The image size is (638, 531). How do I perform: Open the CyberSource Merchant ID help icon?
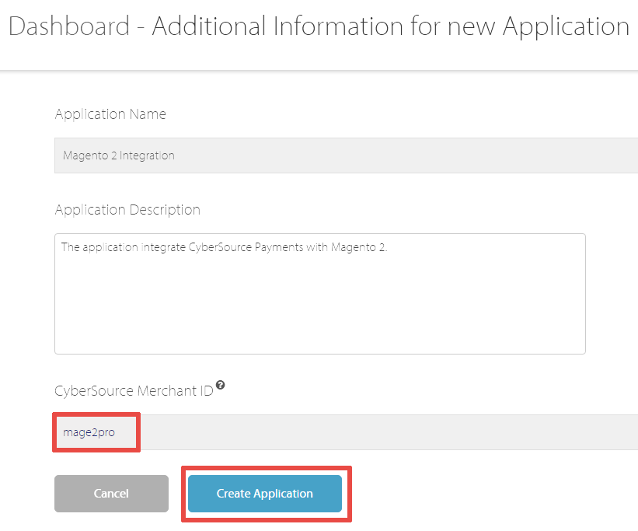[221, 386]
